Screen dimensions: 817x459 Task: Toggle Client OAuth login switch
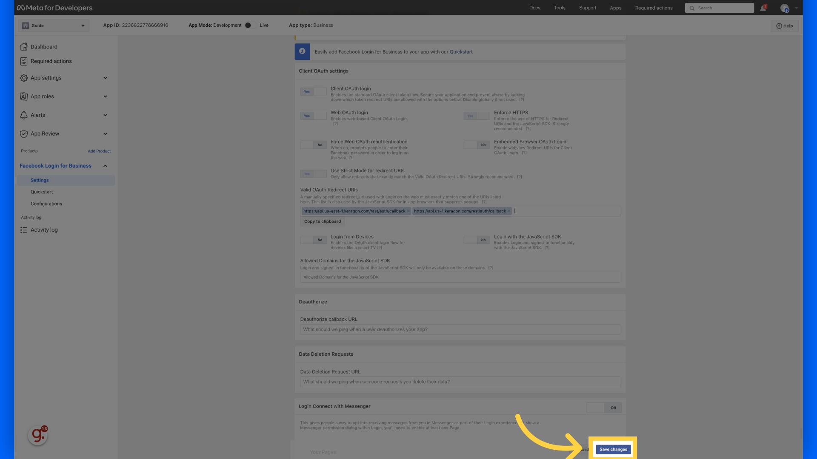click(313, 92)
